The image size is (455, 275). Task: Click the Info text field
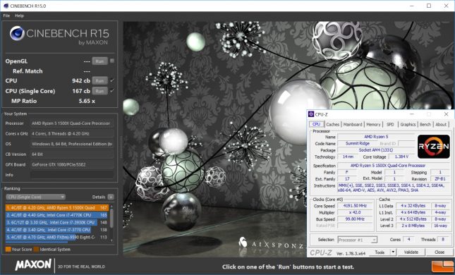click(x=72, y=175)
